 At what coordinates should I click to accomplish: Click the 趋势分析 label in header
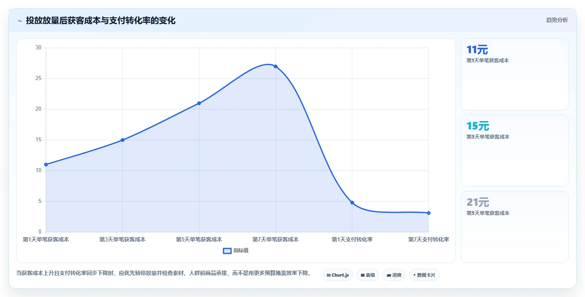557,20
